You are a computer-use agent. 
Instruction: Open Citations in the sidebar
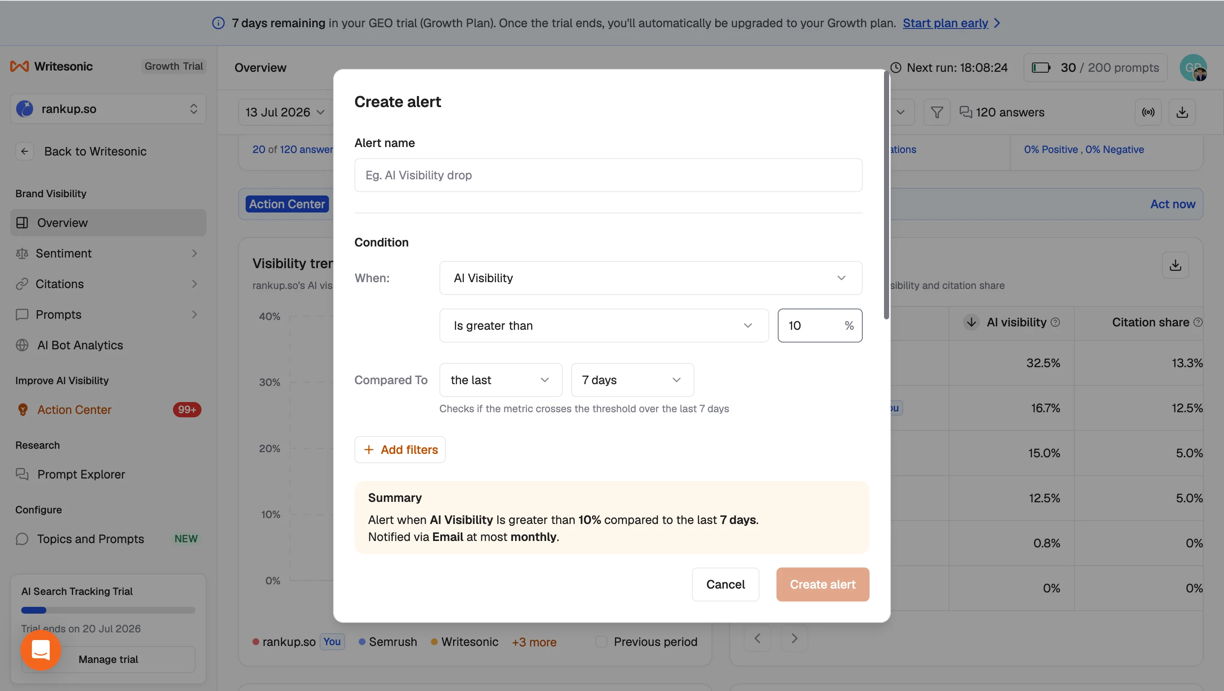(x=108, y=284)
